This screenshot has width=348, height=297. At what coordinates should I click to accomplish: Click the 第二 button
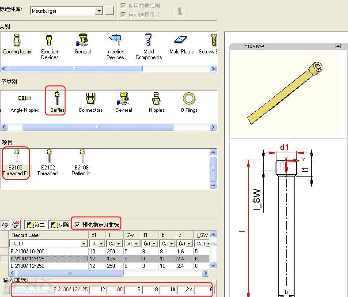pos(35,225)
